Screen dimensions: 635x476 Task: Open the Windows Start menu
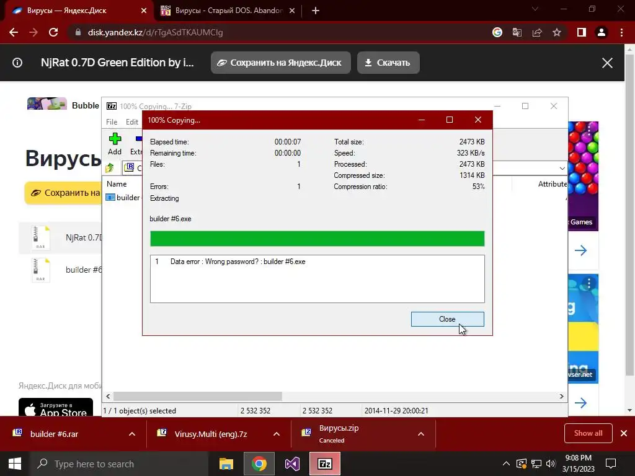(x=15, y=464)
